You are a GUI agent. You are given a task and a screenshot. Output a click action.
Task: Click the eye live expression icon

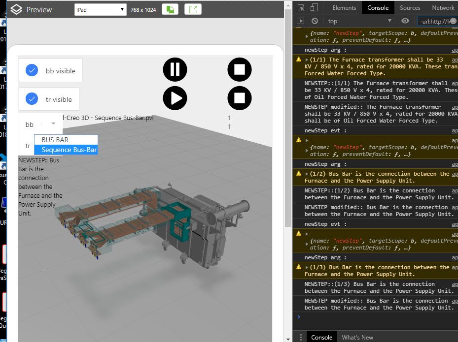tap(405, 21)
